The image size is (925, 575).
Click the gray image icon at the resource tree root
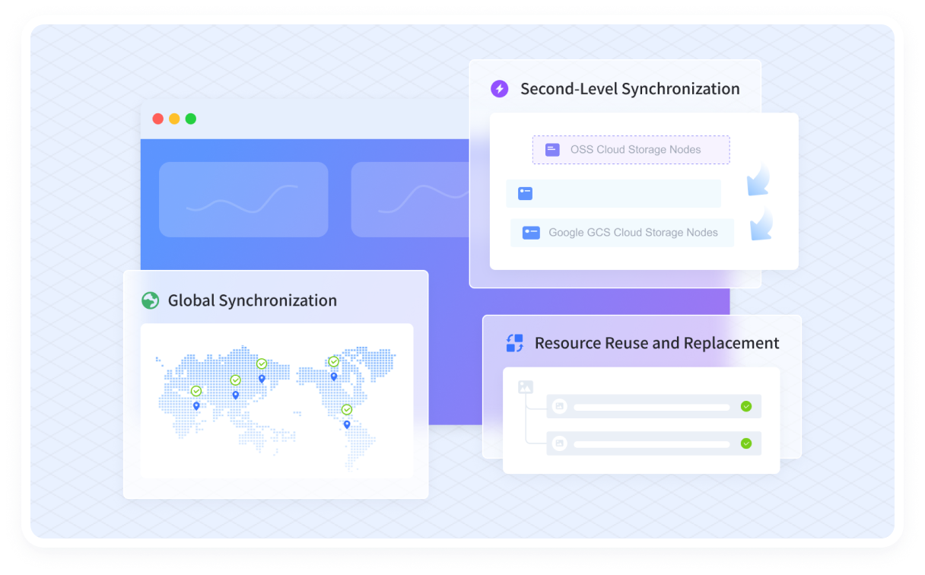(x=525, y=387)
